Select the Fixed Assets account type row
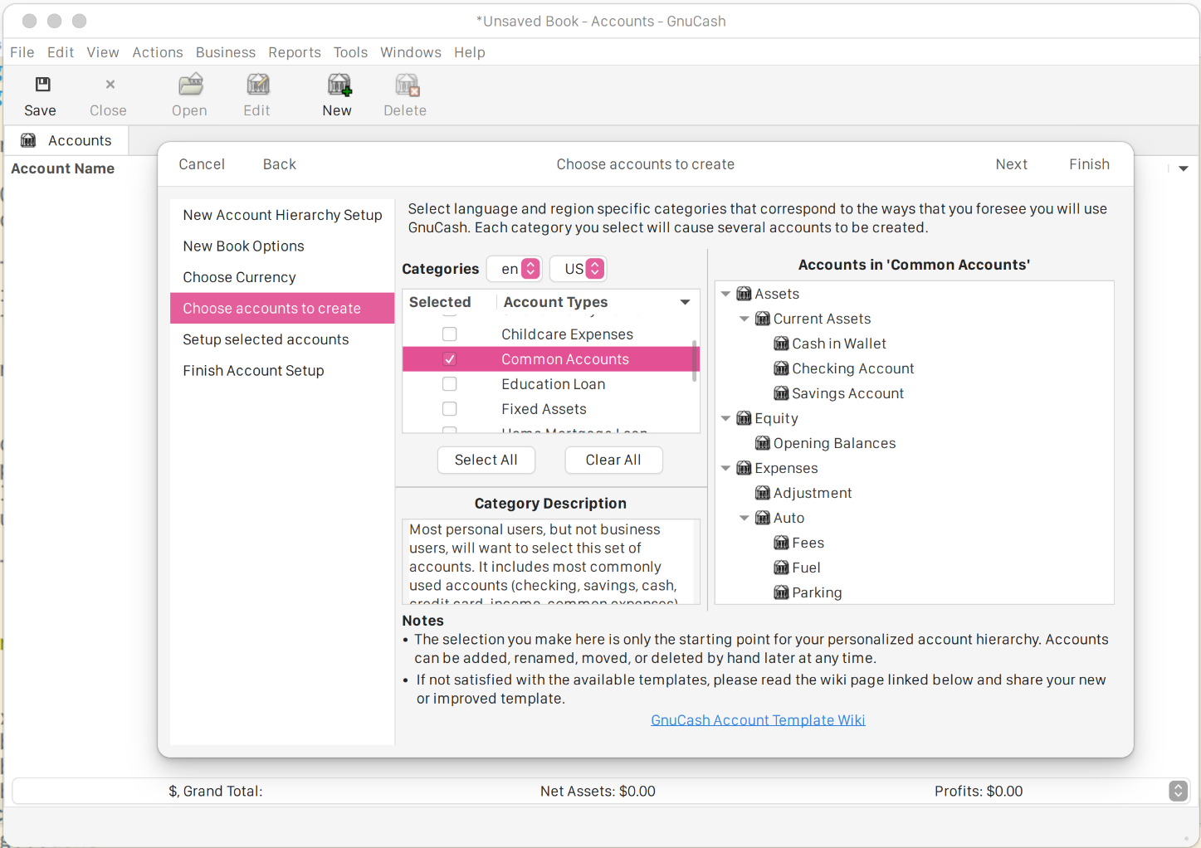 544,408
